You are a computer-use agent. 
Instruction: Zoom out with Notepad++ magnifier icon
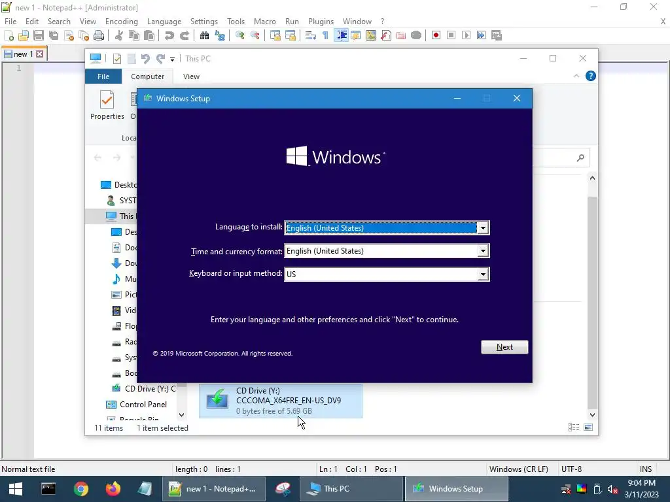pos(255,35)
